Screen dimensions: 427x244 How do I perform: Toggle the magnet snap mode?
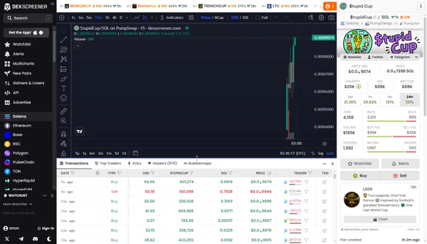pyautogui.click(x=63, y=134)
